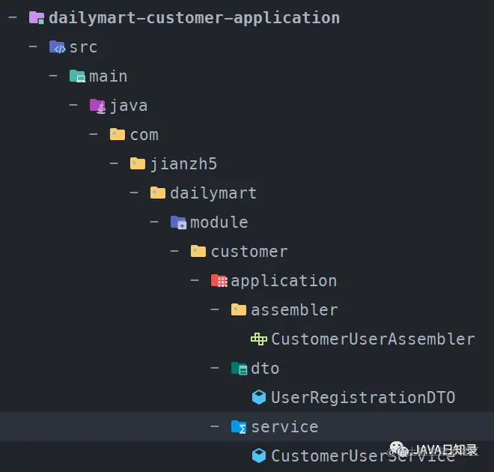This screenshot has height=472, width=494.
Task: Collapse the java node
Action: click(73, 105)
